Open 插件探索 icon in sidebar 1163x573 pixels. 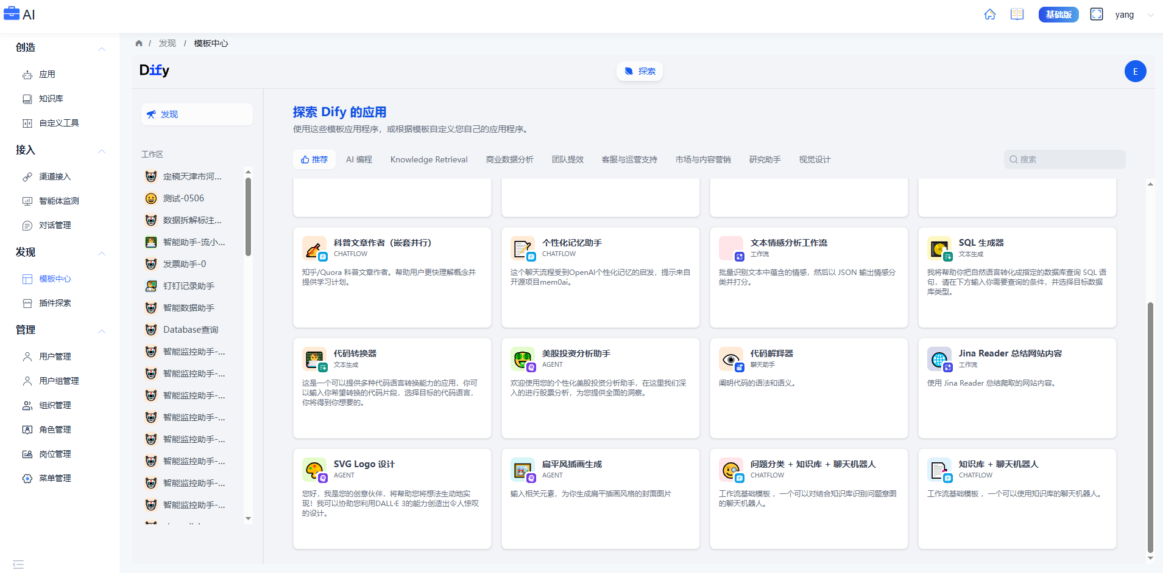(27, 303)
